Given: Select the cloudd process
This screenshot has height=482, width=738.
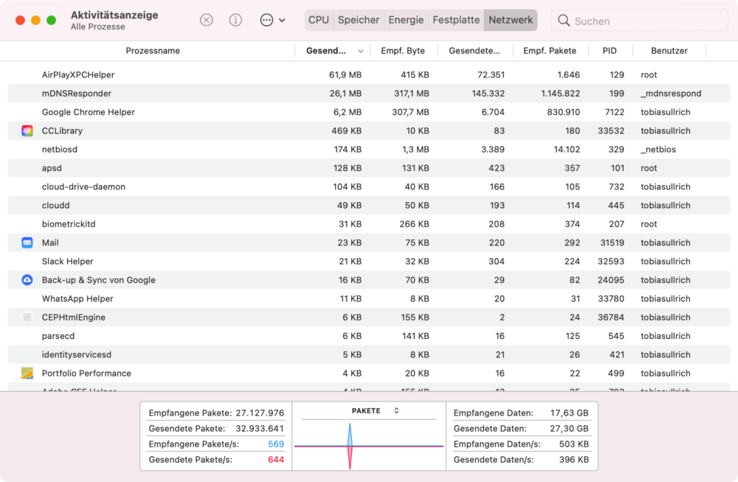Looking at the screenshot, I should [55, 206].
